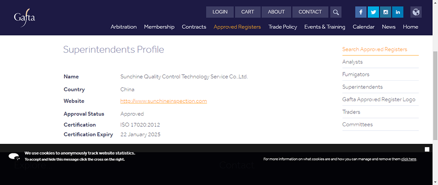
Task: Select Approved Registers in navigation
Action: point(237,27)
